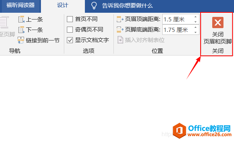Click the Next (下一条) navigation icon

pyautogui.click(x=21, y=30)
